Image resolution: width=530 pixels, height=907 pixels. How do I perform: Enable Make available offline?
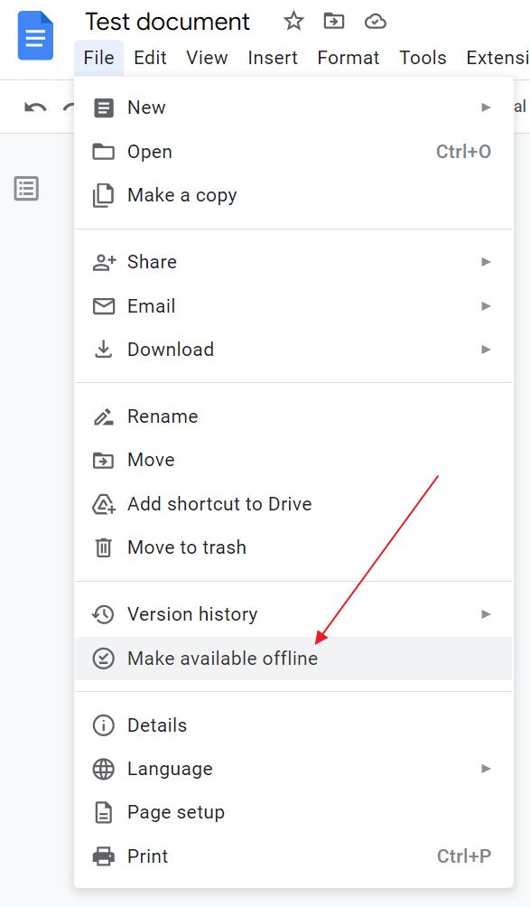pyautogui.click(x=223, y=659)
